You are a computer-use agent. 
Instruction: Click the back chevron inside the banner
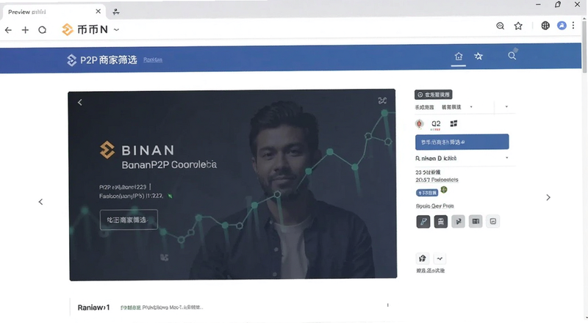pos(80,102)
